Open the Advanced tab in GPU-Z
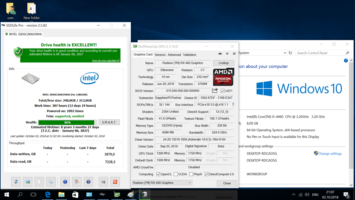 point(174,55)
